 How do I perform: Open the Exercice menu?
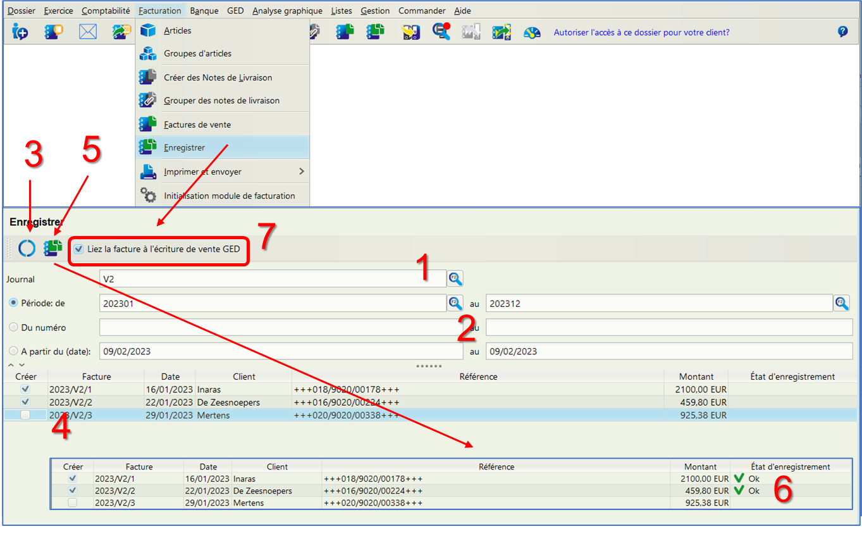[58, 11]
